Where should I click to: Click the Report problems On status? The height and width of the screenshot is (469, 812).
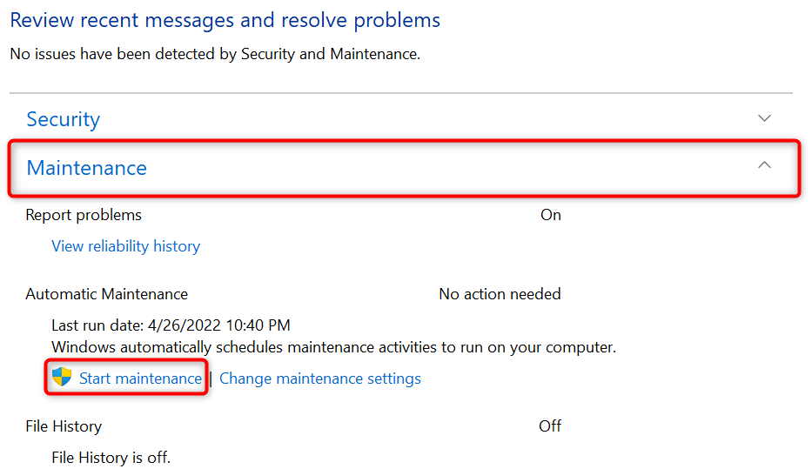(x=550, y=215)
